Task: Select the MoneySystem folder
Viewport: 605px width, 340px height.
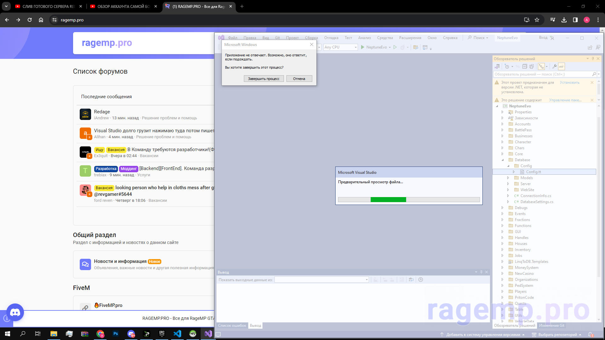Action: (527, 268)
